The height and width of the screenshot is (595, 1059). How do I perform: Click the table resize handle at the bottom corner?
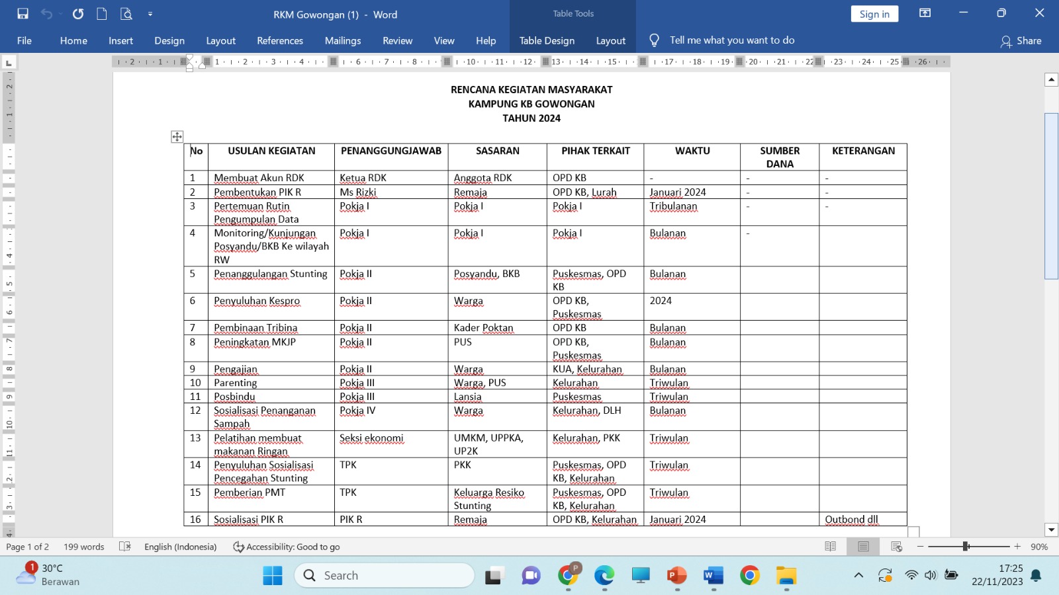click(914, 532)
